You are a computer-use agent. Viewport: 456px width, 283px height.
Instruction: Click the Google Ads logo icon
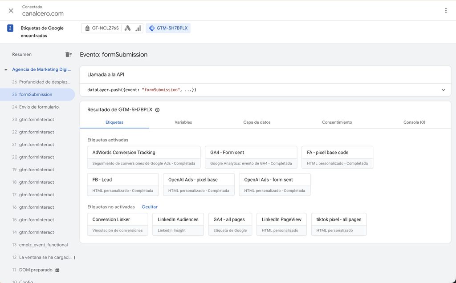click(127, 28)
